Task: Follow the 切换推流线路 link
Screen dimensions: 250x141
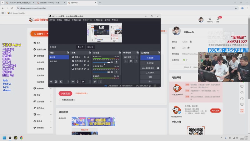Action: (81, 93)
